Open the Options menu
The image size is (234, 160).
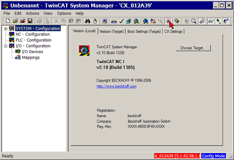point(64,13)
